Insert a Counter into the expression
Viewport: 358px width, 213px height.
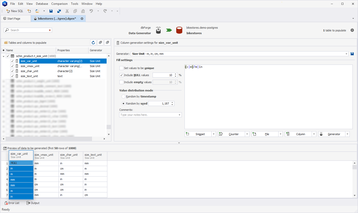coord(232,134)
